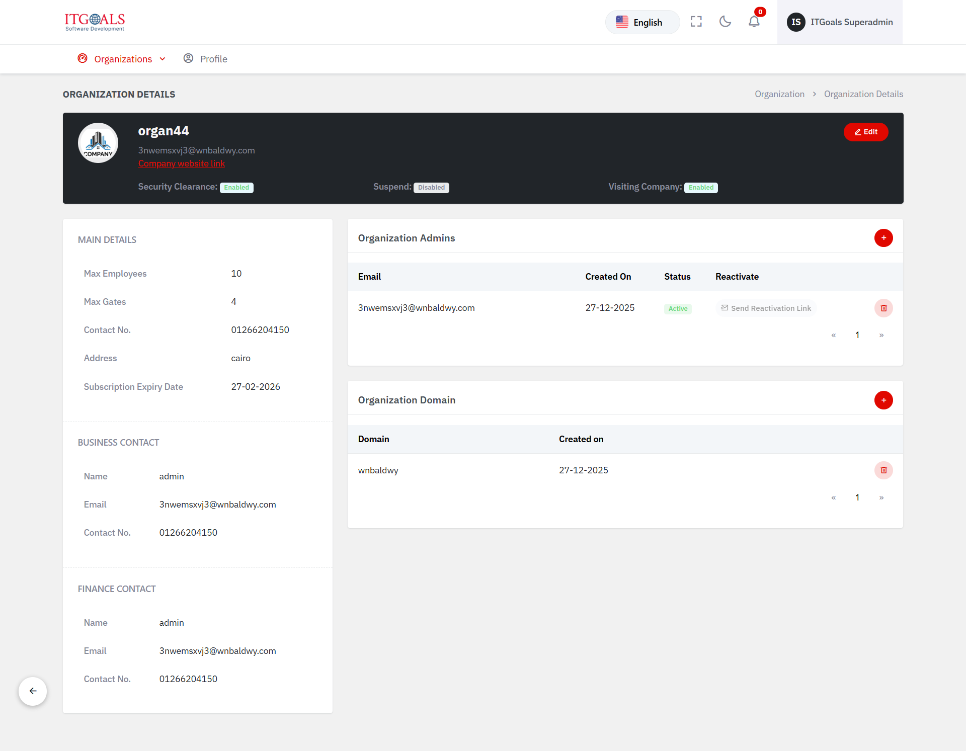Open ITGoals Superadmin account menu
The image size is (966, 751).
pyautogui.click(x=840, y=22)
